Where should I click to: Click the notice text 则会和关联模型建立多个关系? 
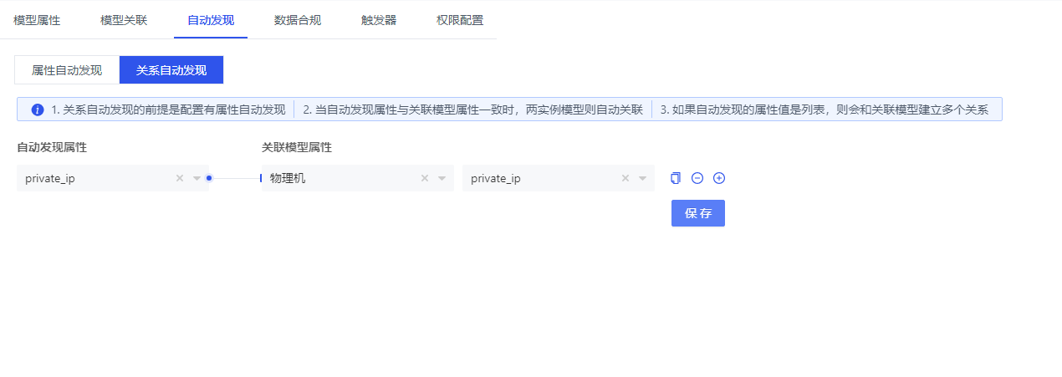pyautogui.click(x=912, y=110)
